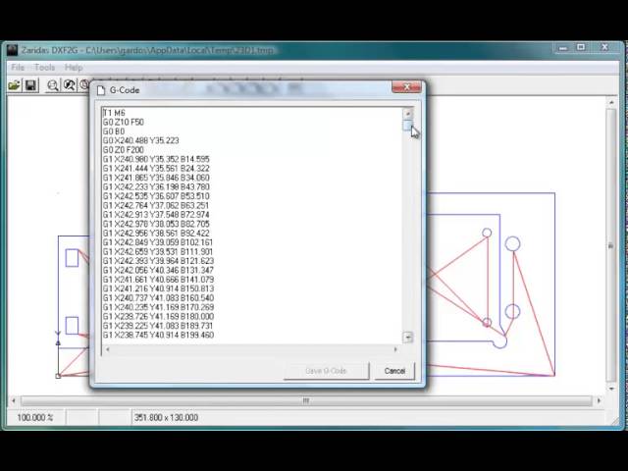Select the G1 line ending B24.322
Viewport: 628px width, 471px height.
tap(156, 168)
